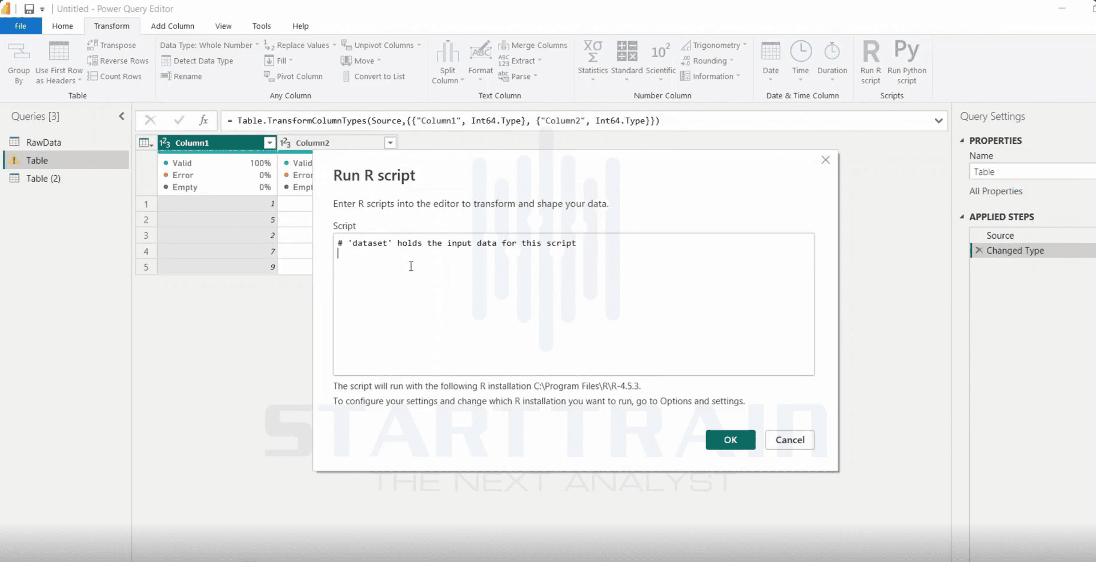Click Cancel in the Run R script dialog
Viewport: 1096px width, 562px height.
790,440
